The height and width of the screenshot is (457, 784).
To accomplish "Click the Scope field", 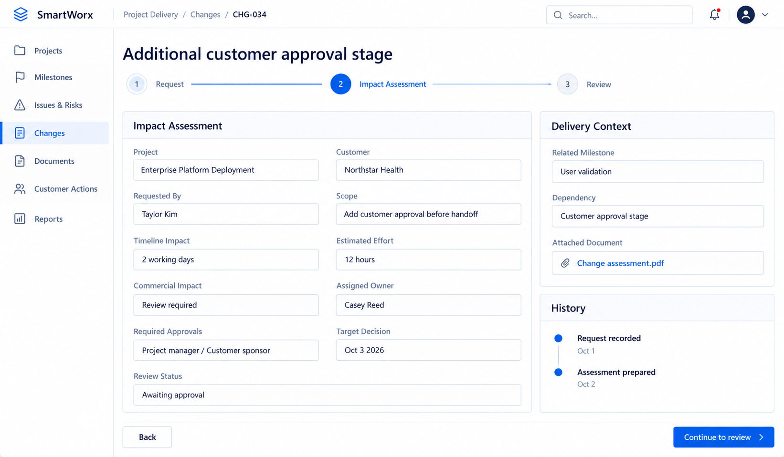I will tap(429, 214).
